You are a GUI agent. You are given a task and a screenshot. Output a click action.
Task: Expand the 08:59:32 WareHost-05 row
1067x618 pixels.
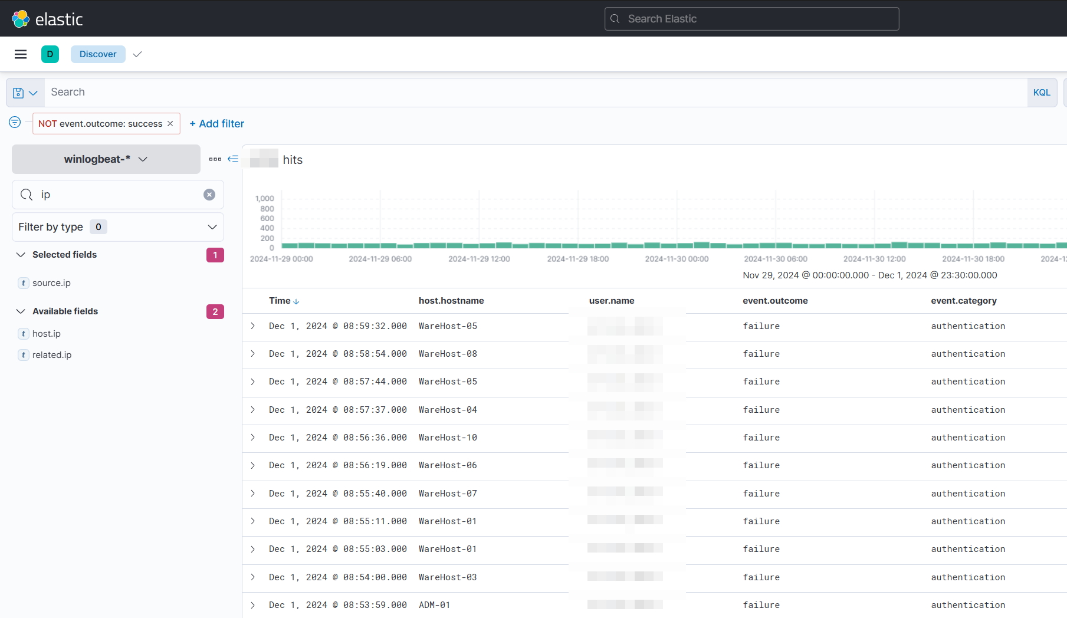point(253,326)
